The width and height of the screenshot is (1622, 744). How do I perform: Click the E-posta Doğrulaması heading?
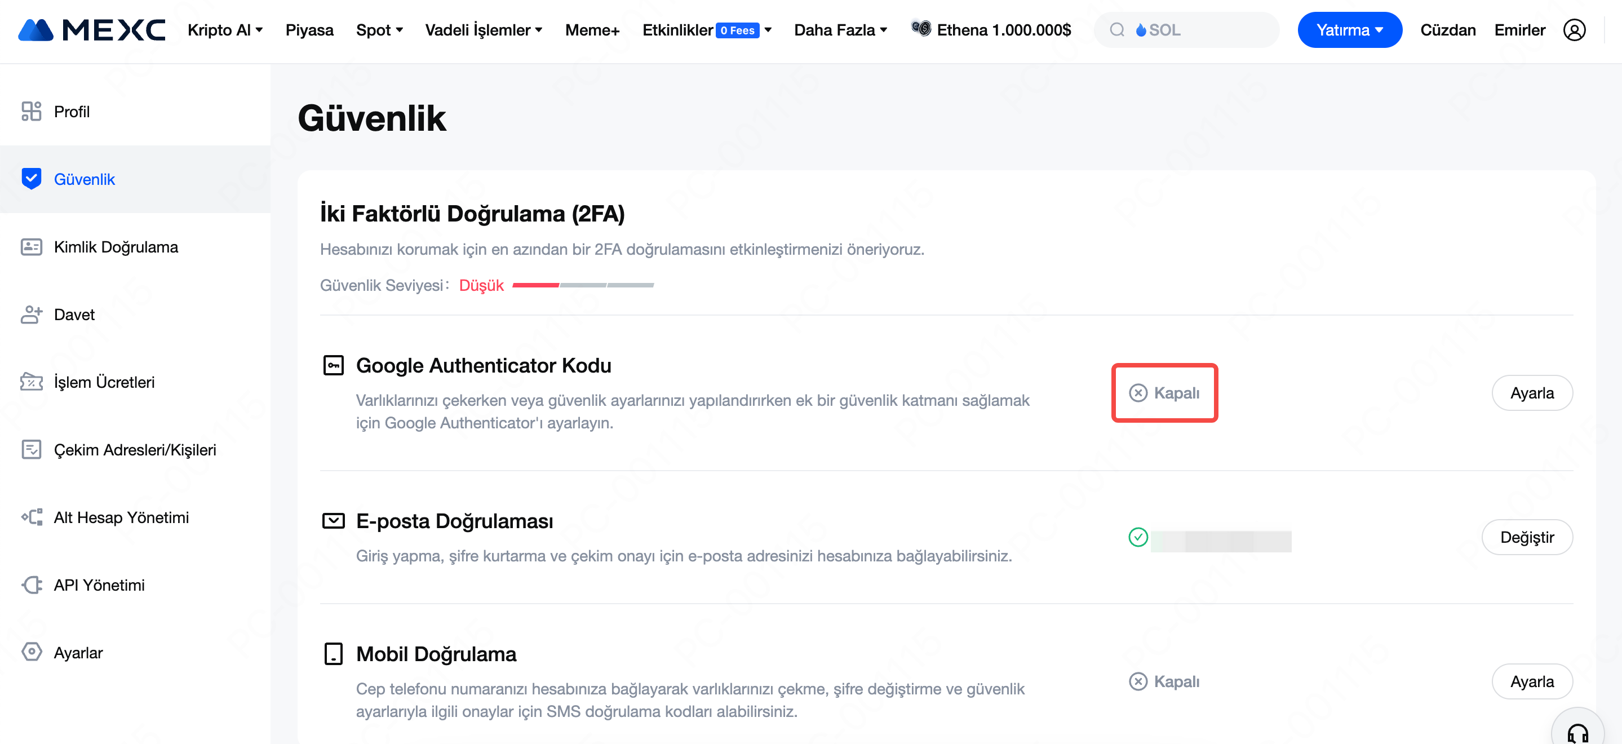pyautogui.click(x=454, y=521)
